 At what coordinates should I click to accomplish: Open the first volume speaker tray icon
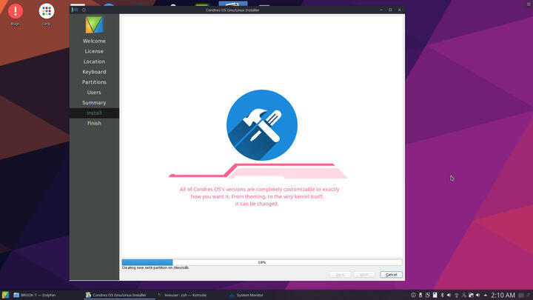point(449,295)
